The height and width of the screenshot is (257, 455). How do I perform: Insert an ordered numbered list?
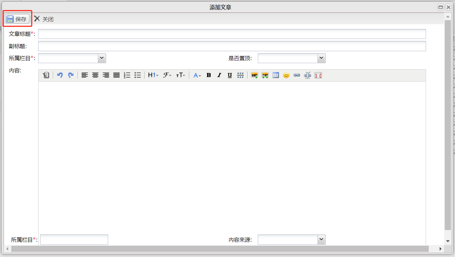click(127, 75)
